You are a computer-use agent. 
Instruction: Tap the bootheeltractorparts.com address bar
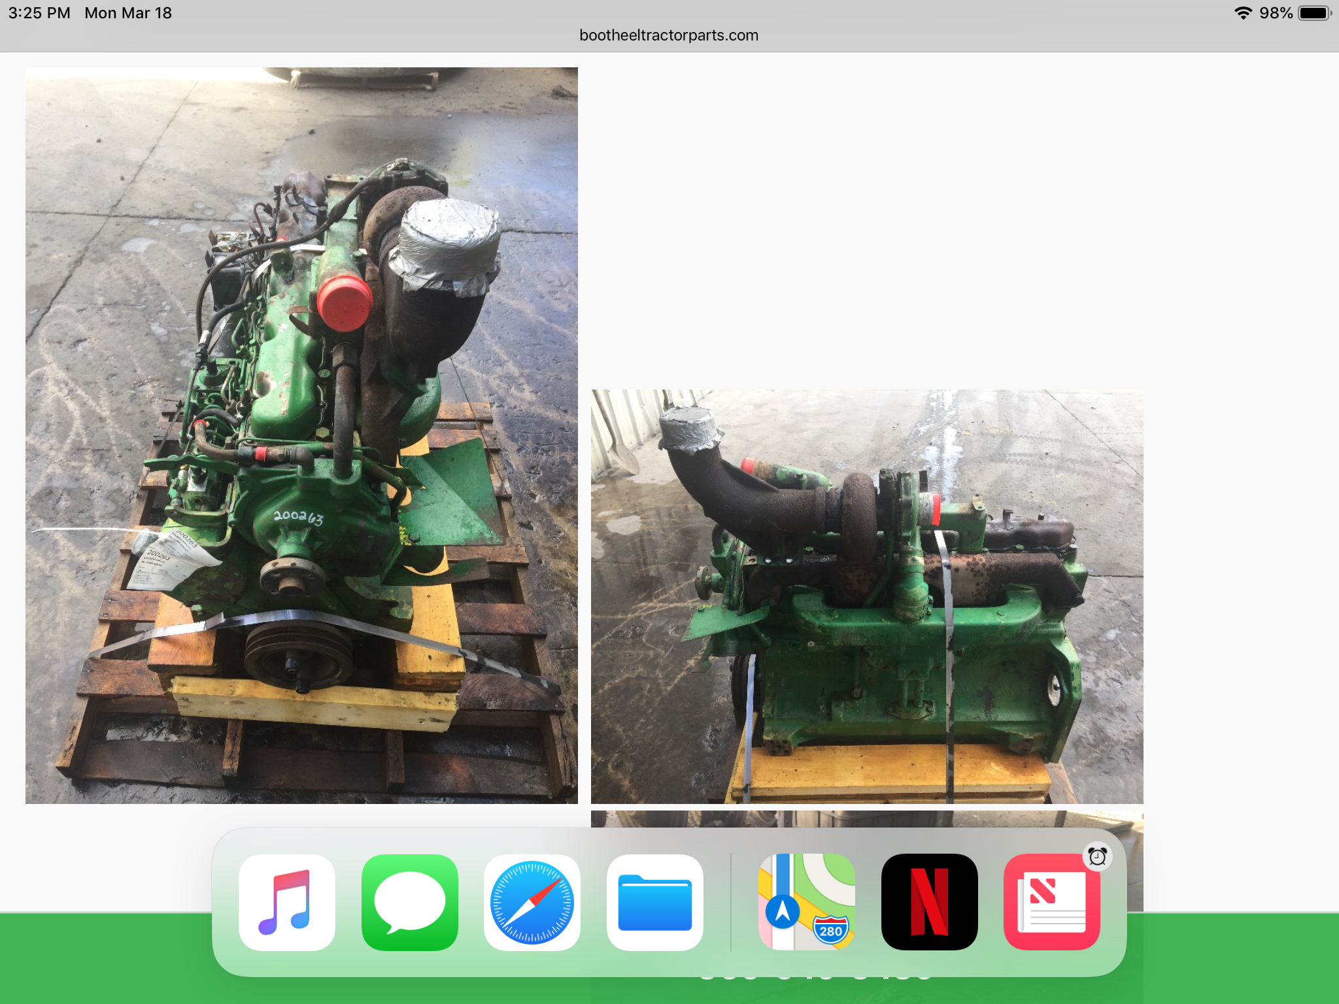click(x=668, y=35)
